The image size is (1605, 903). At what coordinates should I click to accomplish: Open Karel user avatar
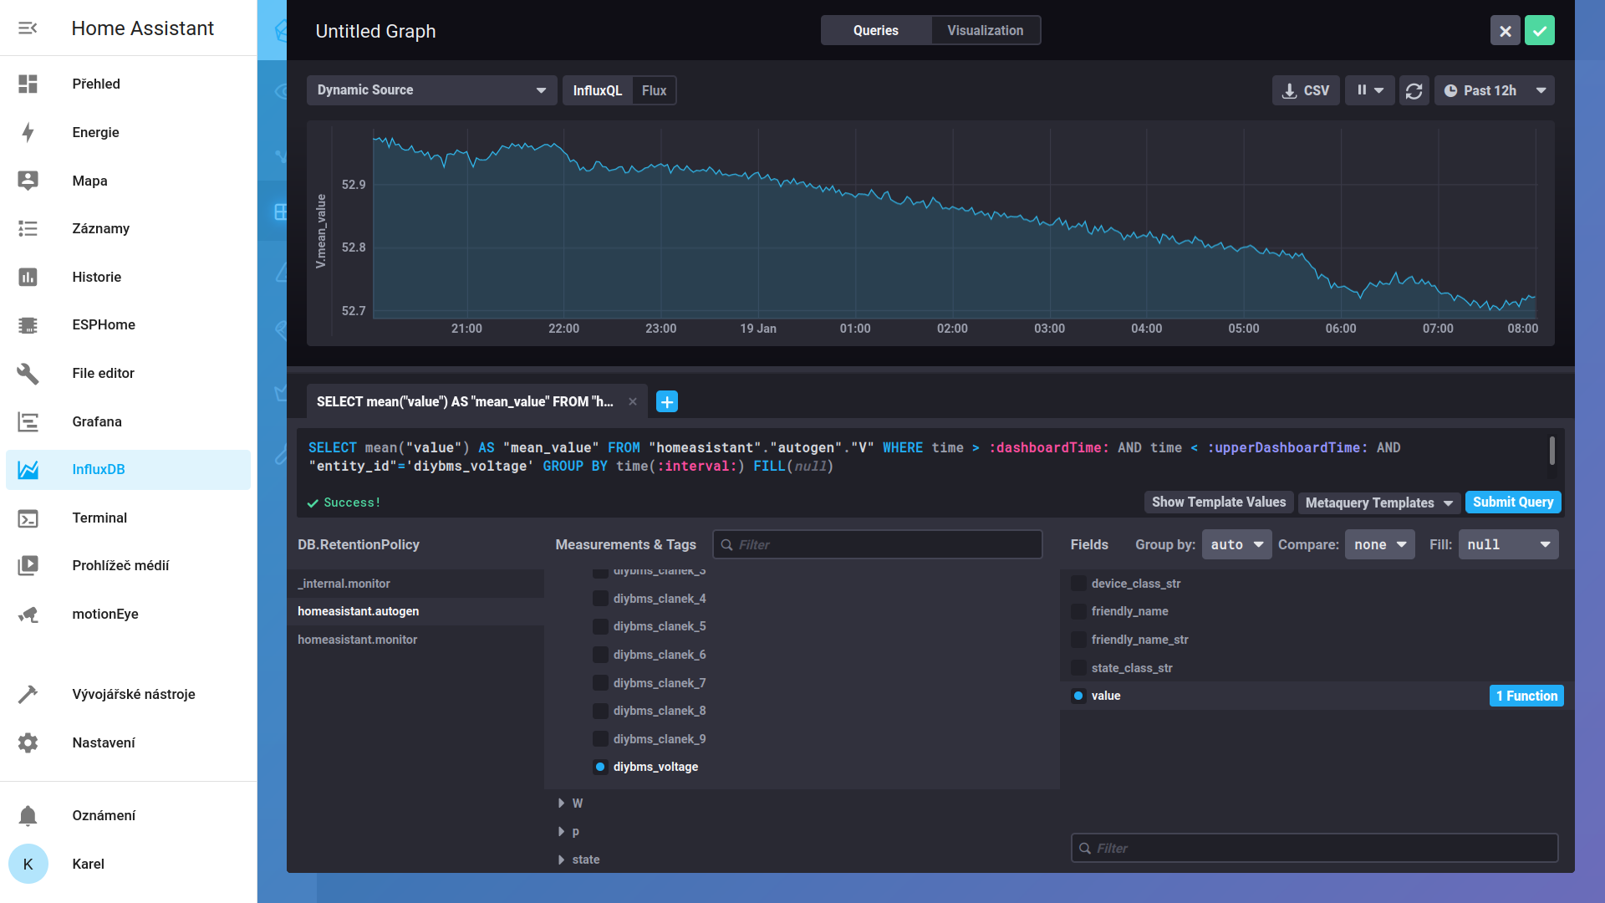(x=28, y=864)
